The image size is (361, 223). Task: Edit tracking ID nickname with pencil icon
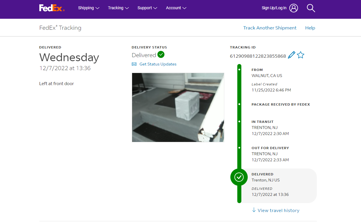(x=291, y=55)
